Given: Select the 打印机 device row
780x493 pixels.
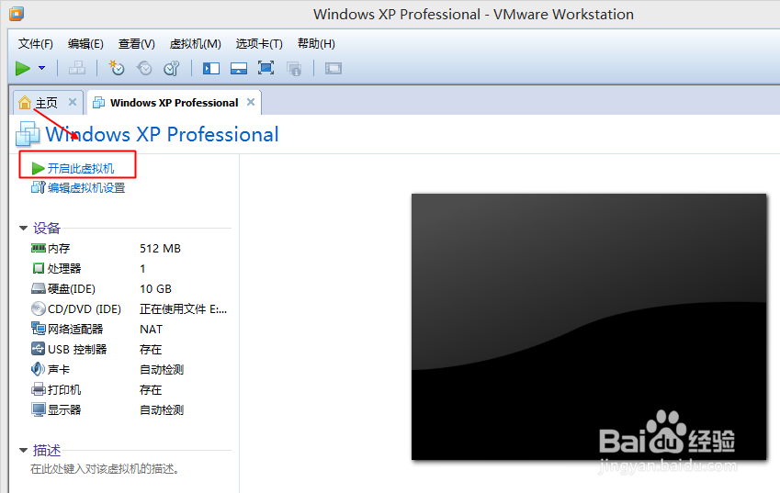Looking at the screenshot, I should (130, 389).
